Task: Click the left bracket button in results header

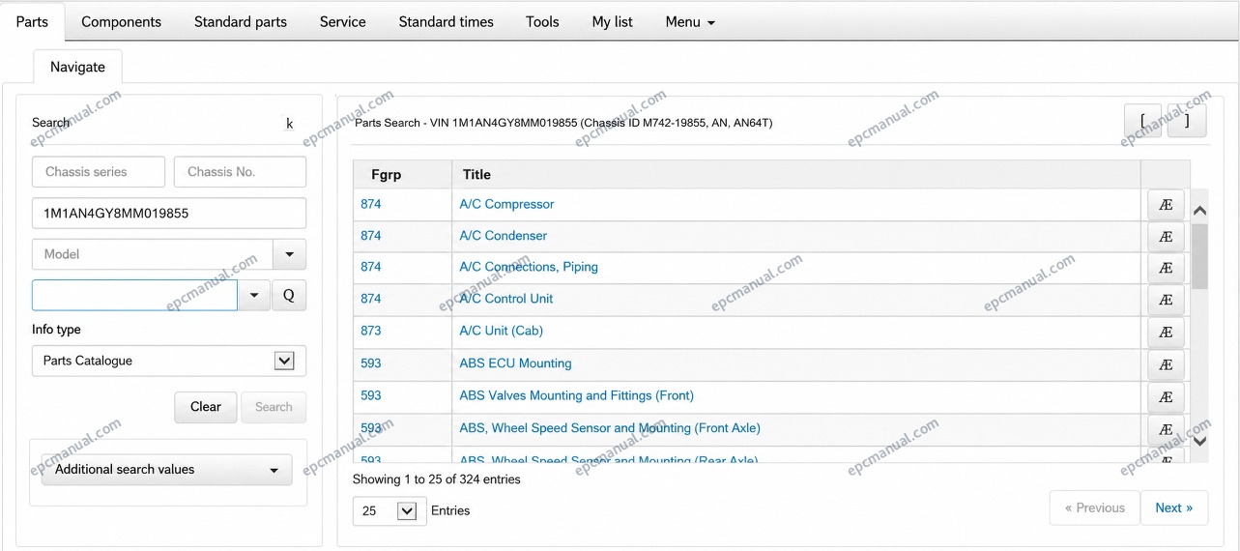Action: [x=1143, y=121]
